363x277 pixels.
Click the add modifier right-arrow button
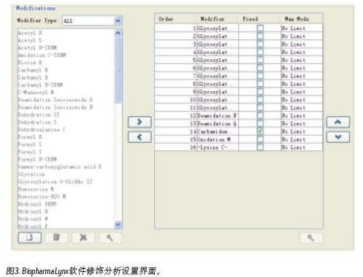click(x=140, y=122)
